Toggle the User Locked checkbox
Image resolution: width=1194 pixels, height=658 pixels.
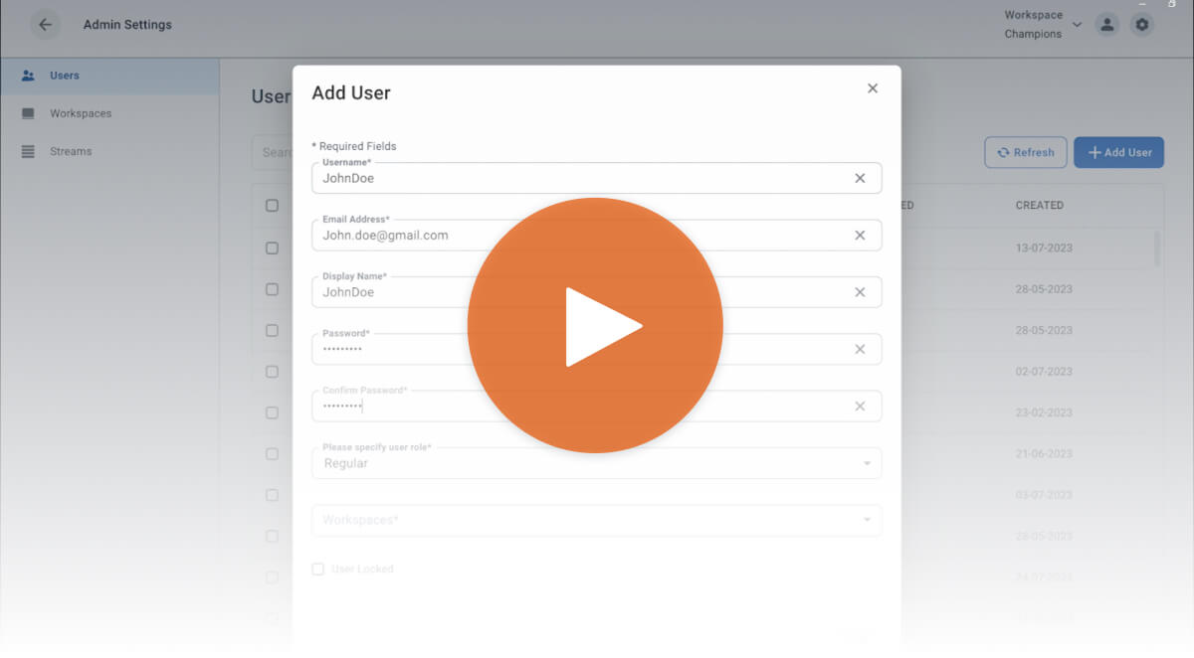pos(317,569)
